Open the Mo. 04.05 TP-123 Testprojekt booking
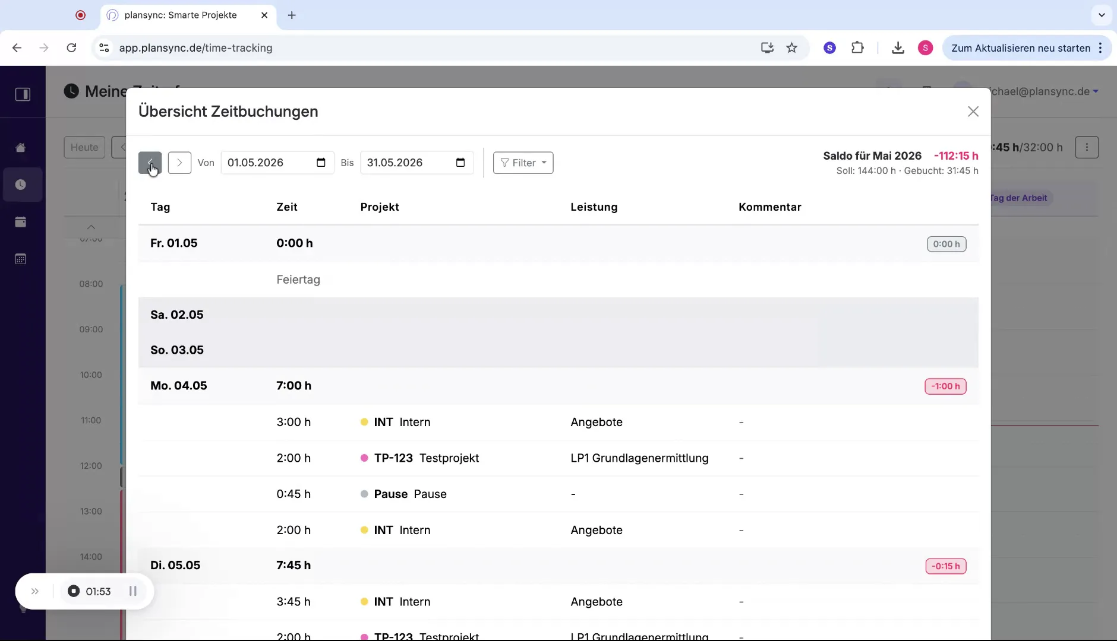1117x641 pixels. 558,458
